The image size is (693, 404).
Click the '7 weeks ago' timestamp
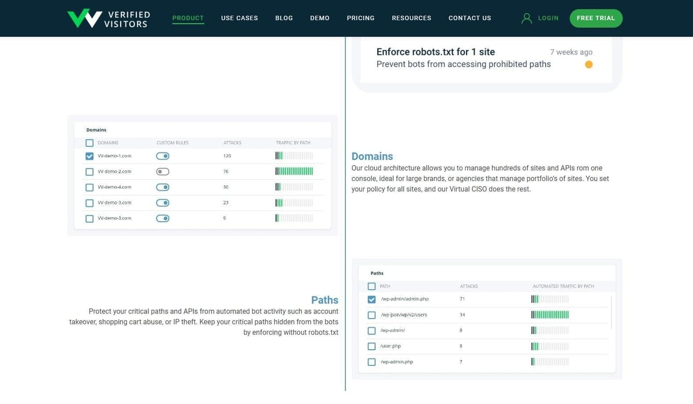(571, 52)
